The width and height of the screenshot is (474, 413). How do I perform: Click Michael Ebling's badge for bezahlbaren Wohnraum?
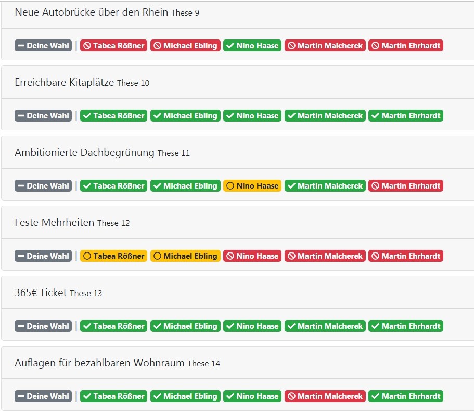coord(185,396)
